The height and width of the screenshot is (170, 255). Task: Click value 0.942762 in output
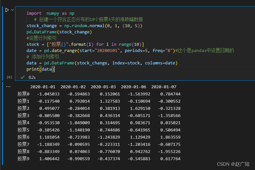pyautogui.click(x=140, y=151)
